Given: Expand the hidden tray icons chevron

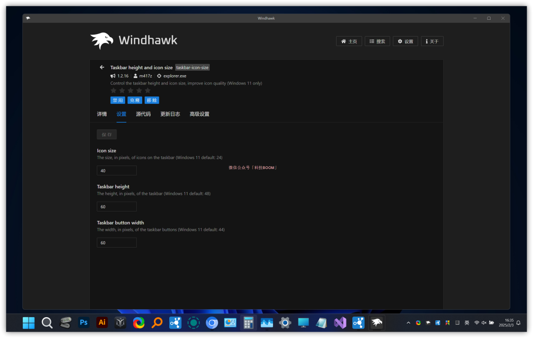Looking at the screenshot, I should (408, 323).
